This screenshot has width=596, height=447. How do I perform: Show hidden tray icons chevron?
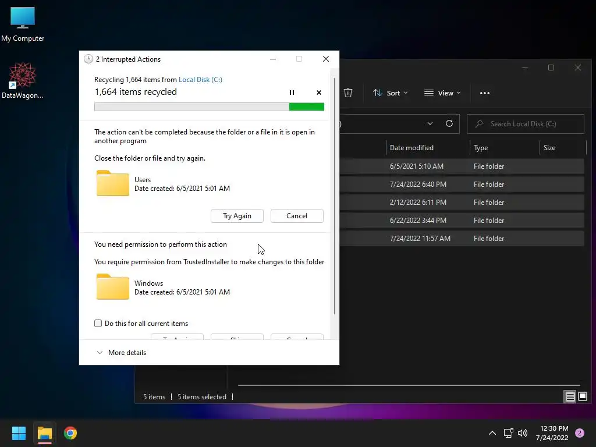click(x=492, y=433)
